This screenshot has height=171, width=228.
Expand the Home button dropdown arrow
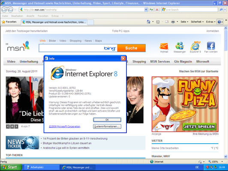point(153,22)
